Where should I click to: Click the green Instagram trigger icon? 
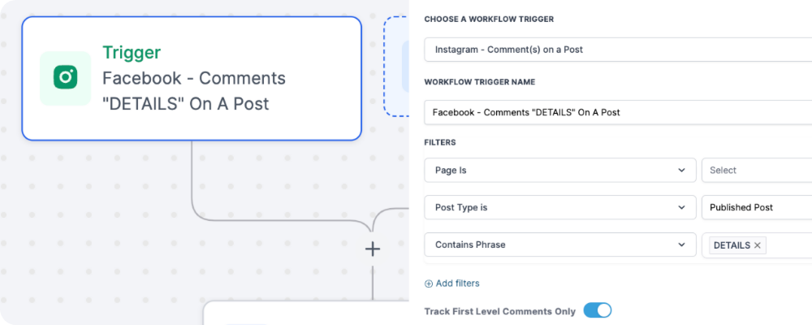65,78
